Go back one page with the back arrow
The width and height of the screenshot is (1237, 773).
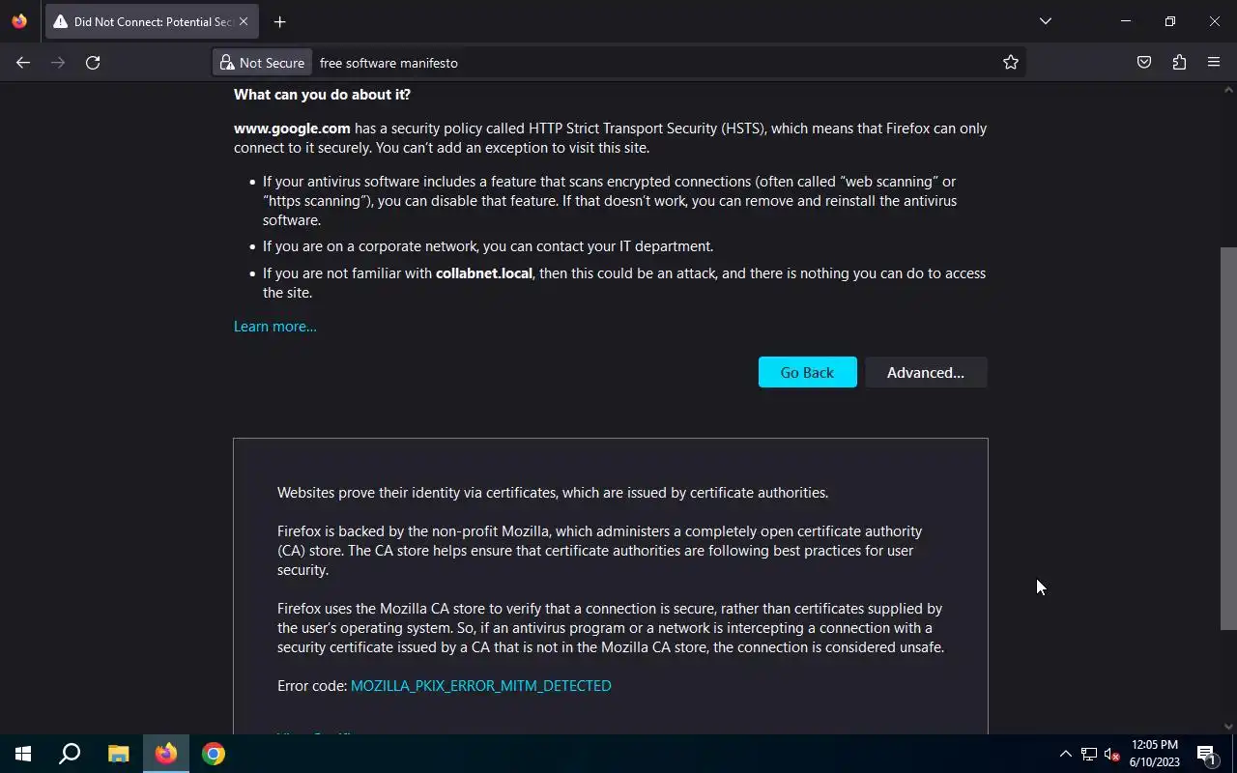tap(23, 63)
